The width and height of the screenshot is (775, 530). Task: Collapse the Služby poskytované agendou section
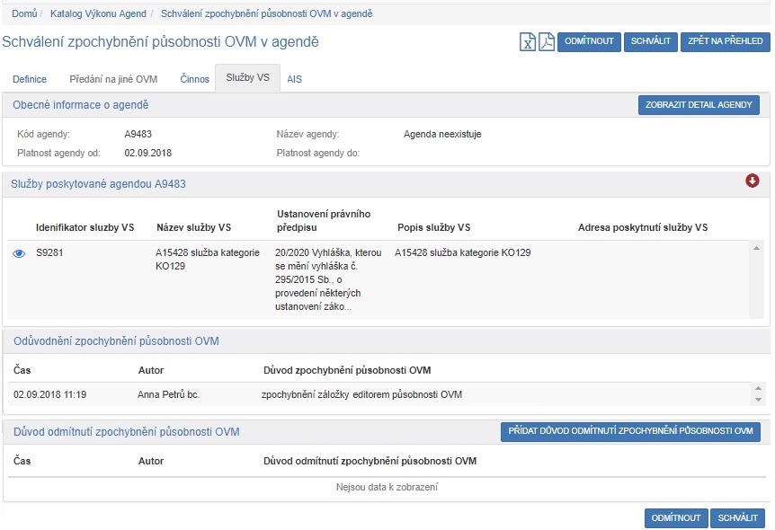coord(753,181)
